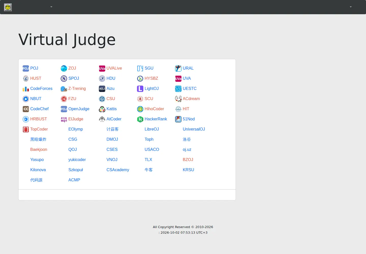This screenshot has width=366, height=254.
Task: Open the EOlymp link
Action: (x=75, y=129)
